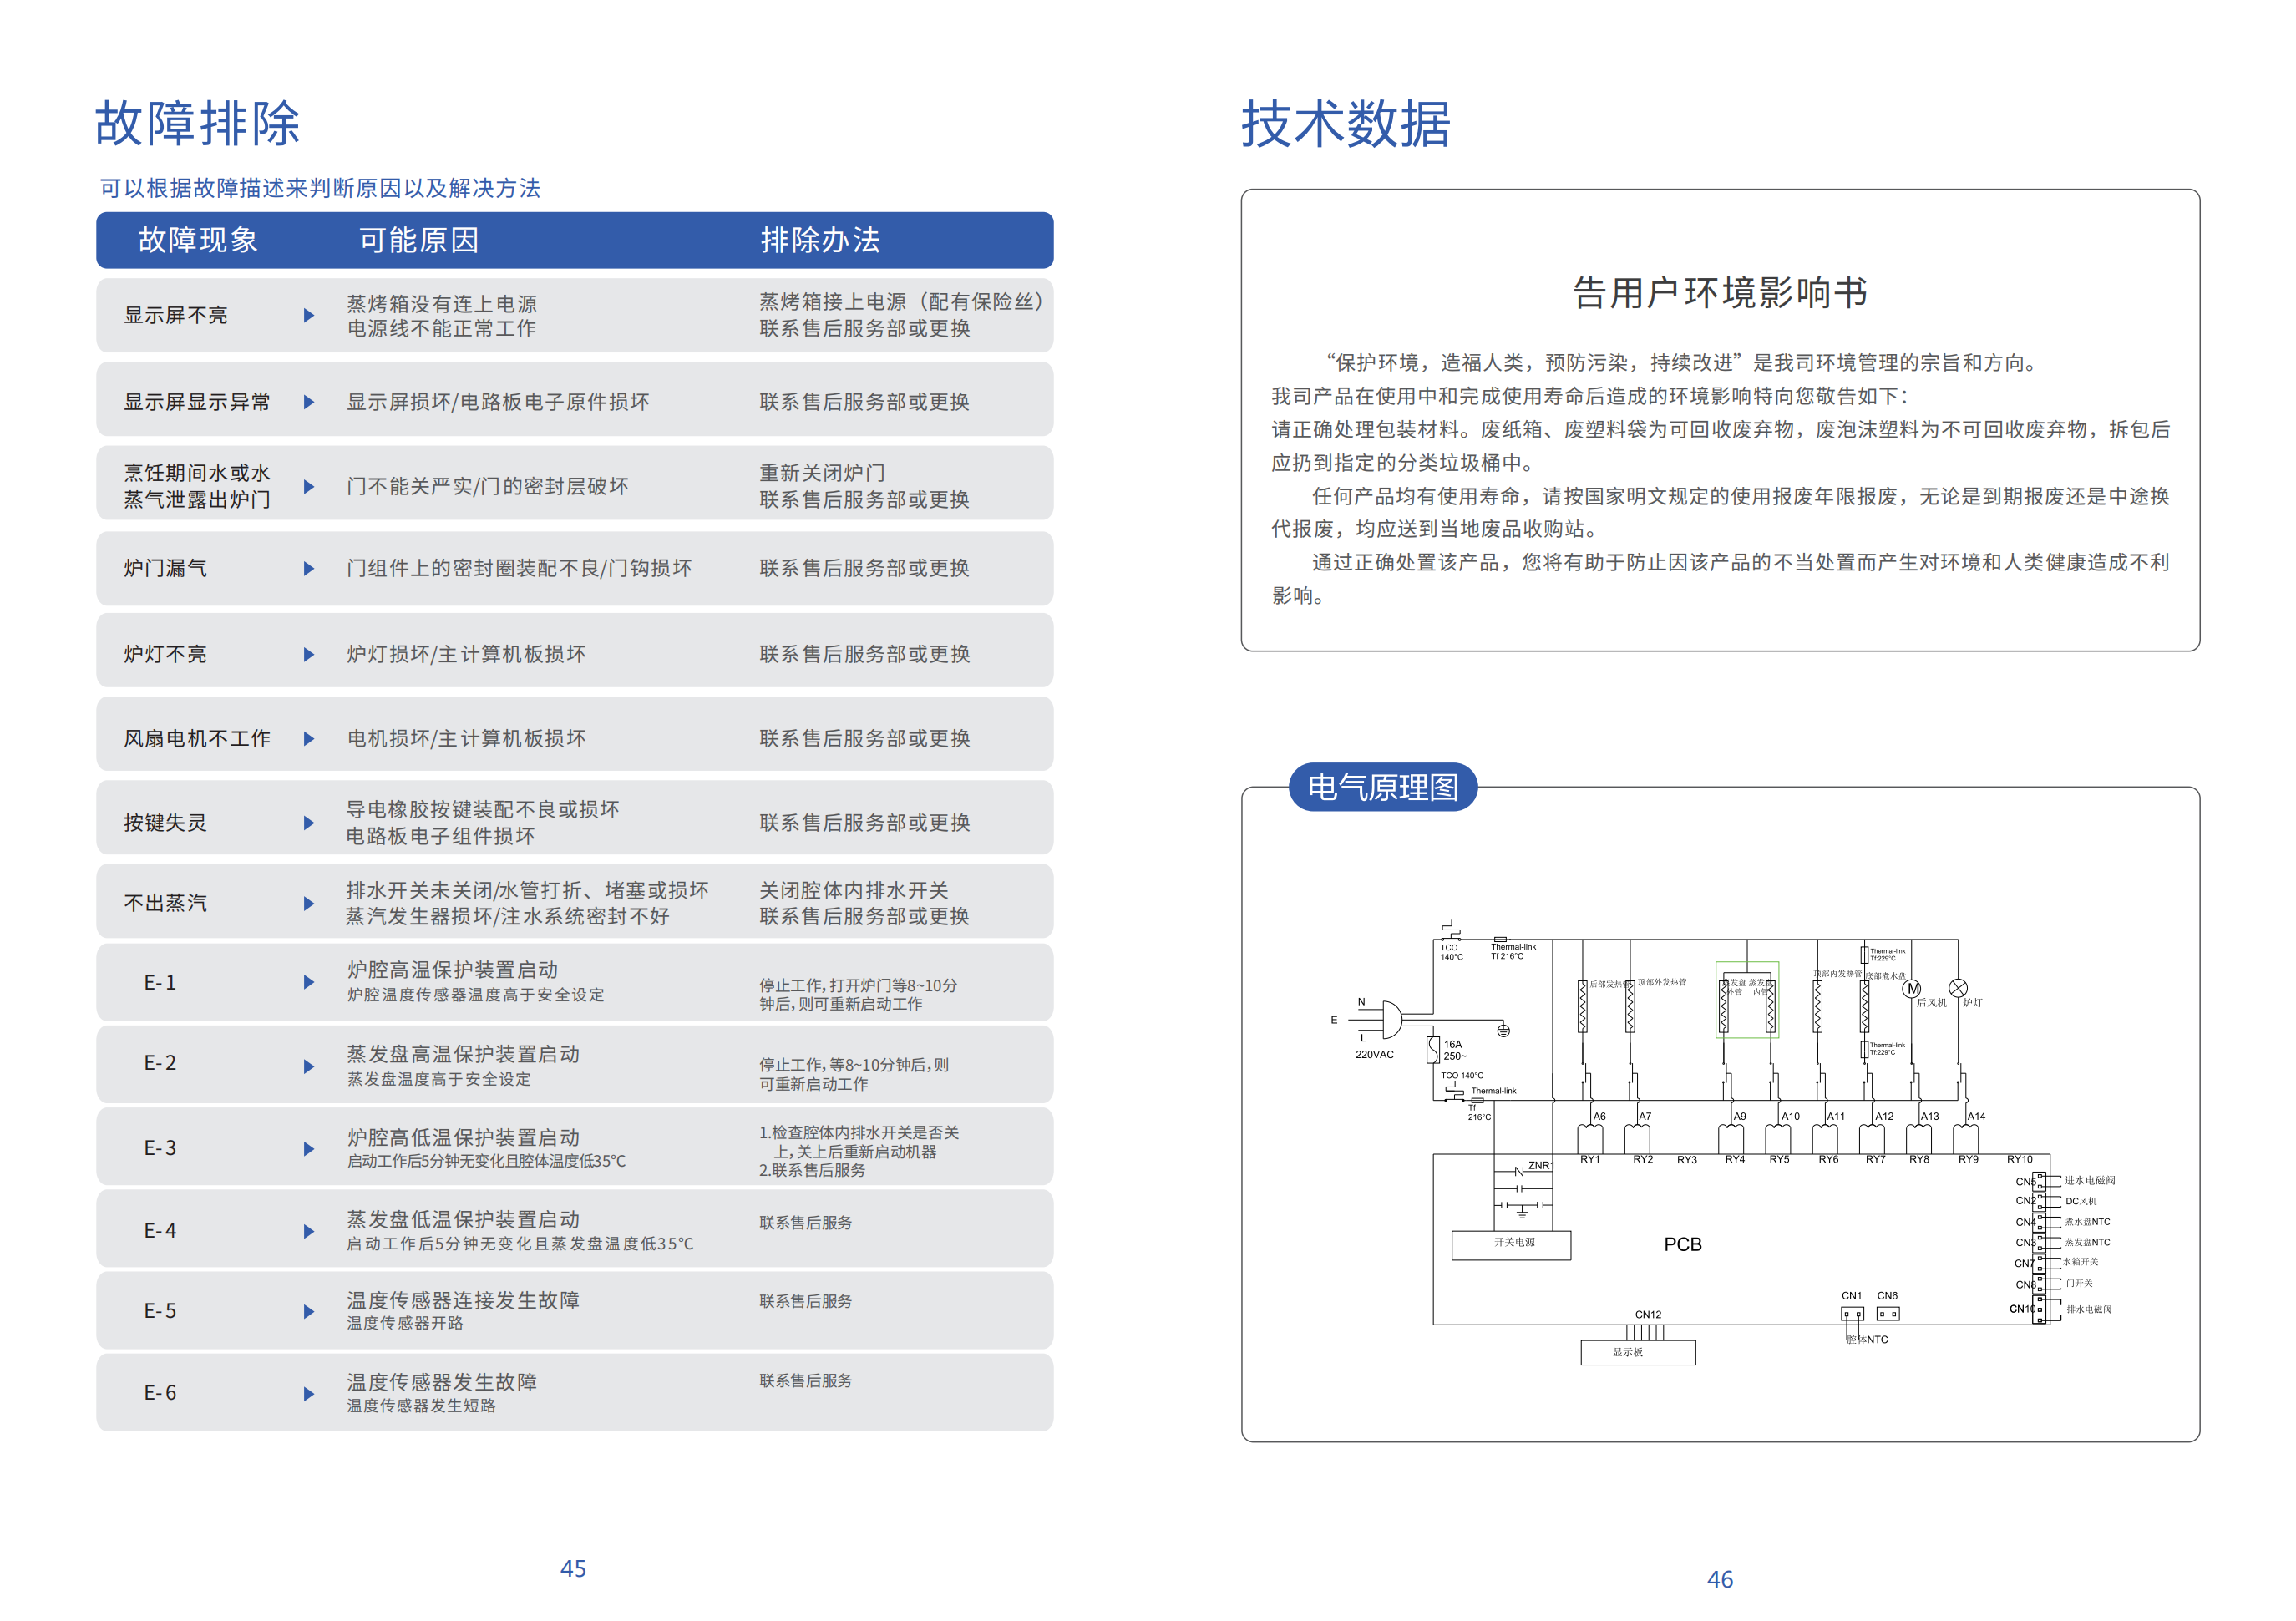Click the 220VAC power plug symbol
The height and width of the screenshot is (1621, 2296).
coord(1391,1020)
